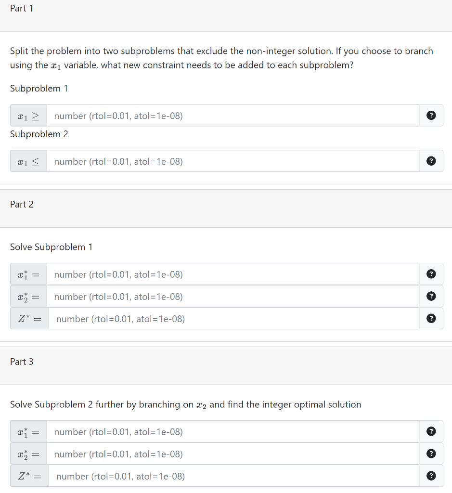Show help for Part 3 Z* field
The height and width of the screenshot is (493, 452).
(x=431, y=476)
